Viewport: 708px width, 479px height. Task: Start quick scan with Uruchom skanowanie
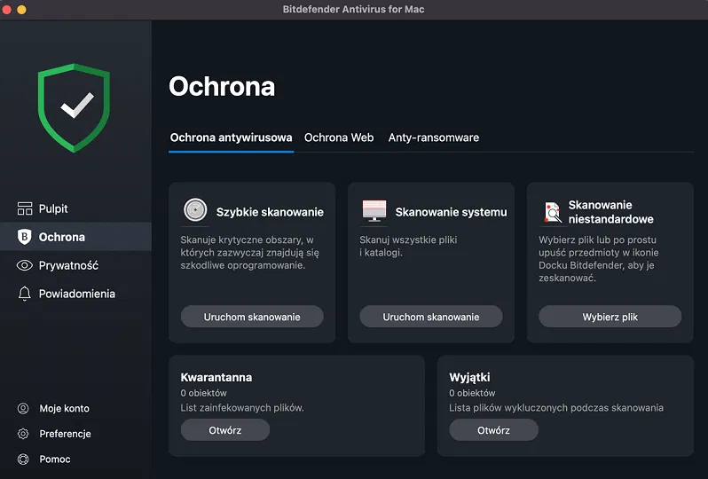click(252, 317)
